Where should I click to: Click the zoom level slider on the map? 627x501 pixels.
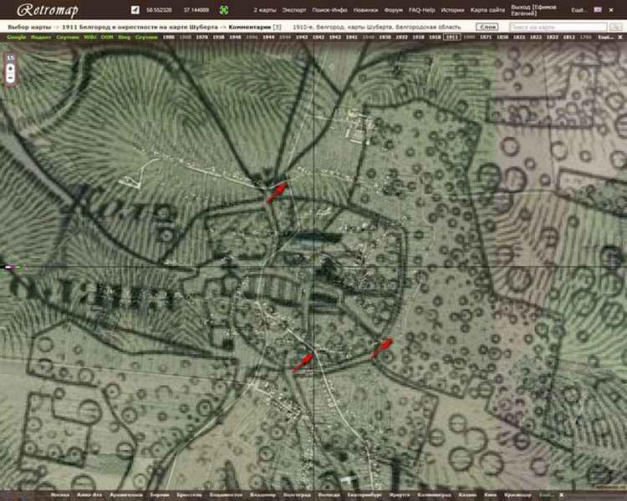(x=10, y=73)
